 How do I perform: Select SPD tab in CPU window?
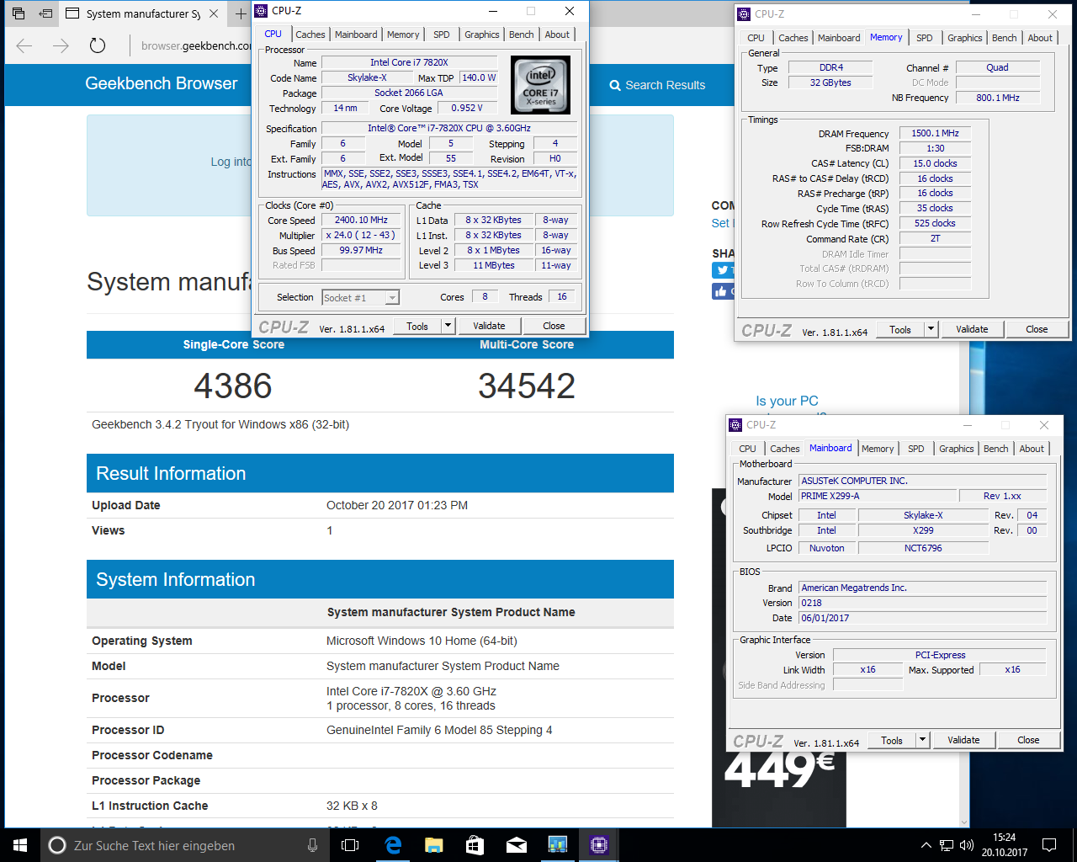click(442, 35)
